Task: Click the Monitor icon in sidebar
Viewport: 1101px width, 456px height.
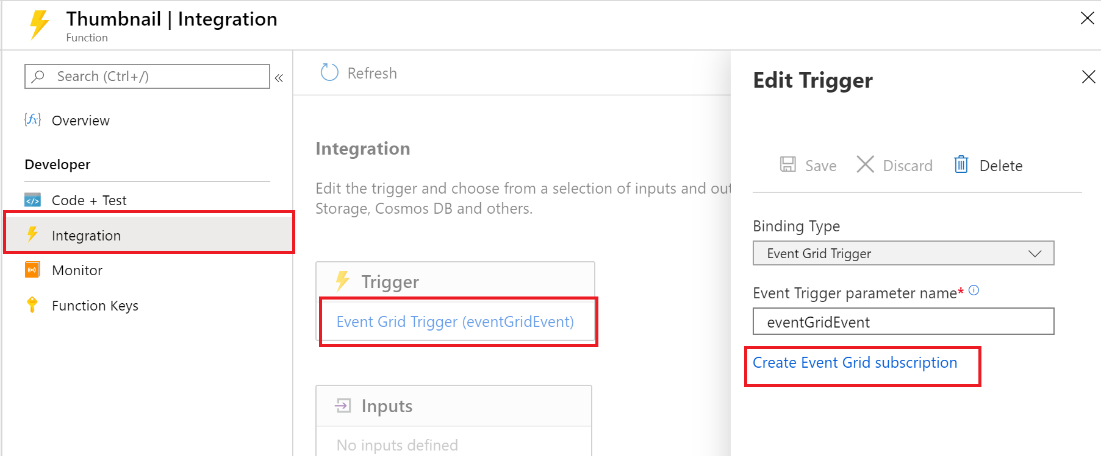Action: point(32,270)
